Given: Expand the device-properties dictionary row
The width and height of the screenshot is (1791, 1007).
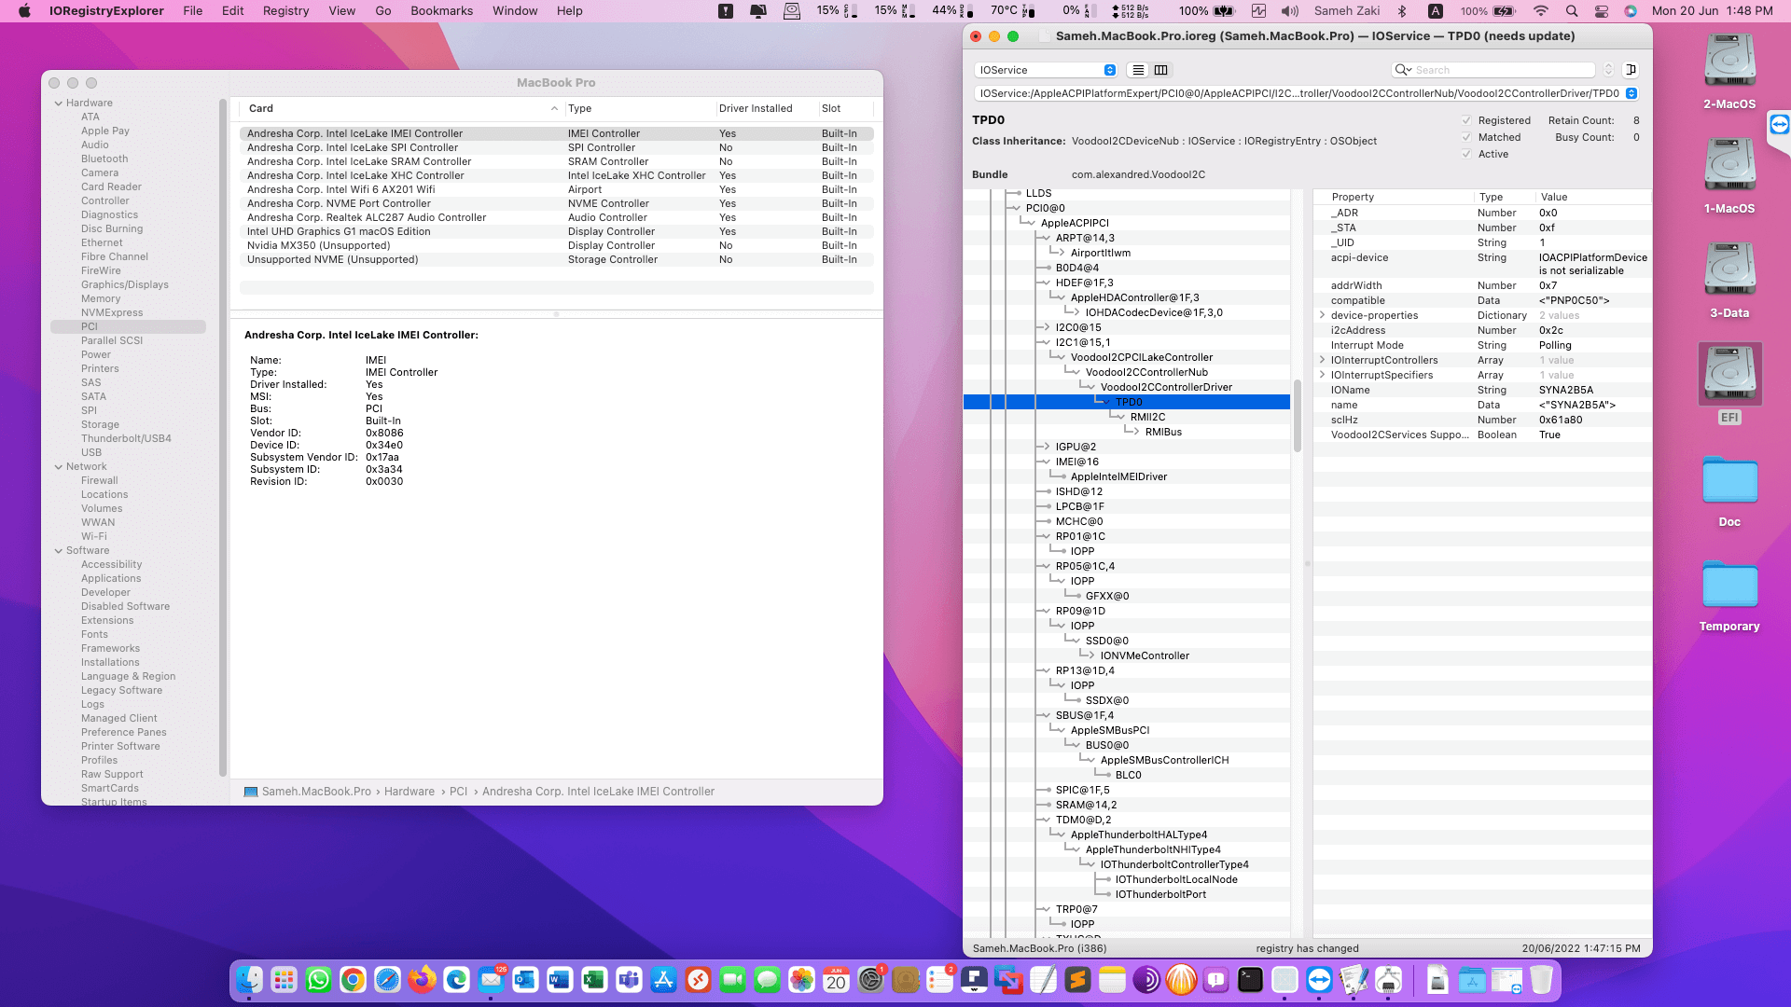Looking at the screenshot, I should [x=1322, y=315].
